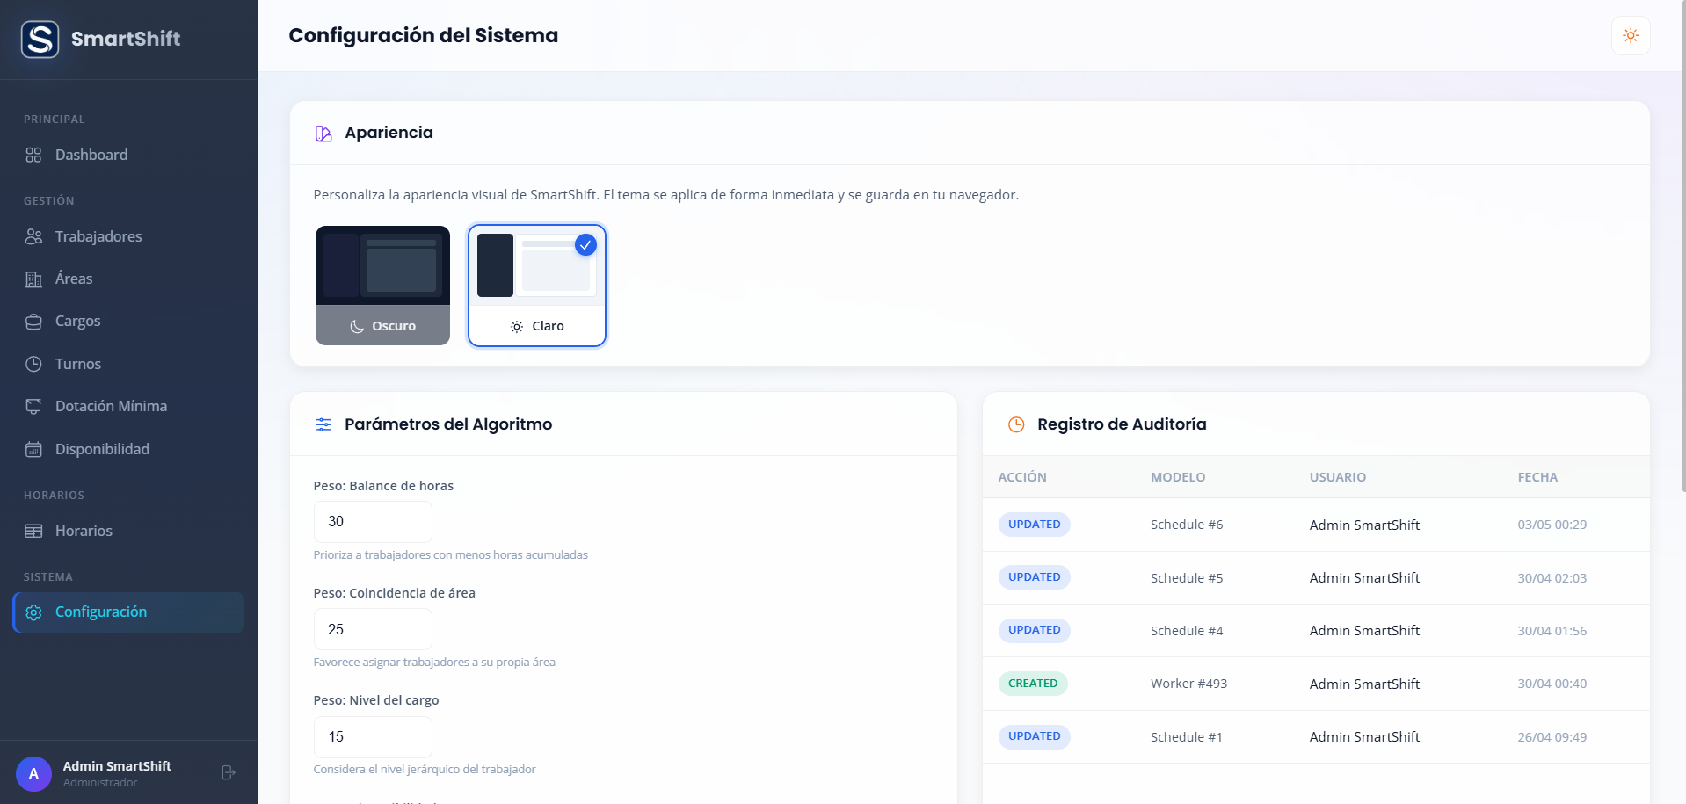Click the Cargos briefcase icon
The image size is (1686, 804).
[33, 322]
